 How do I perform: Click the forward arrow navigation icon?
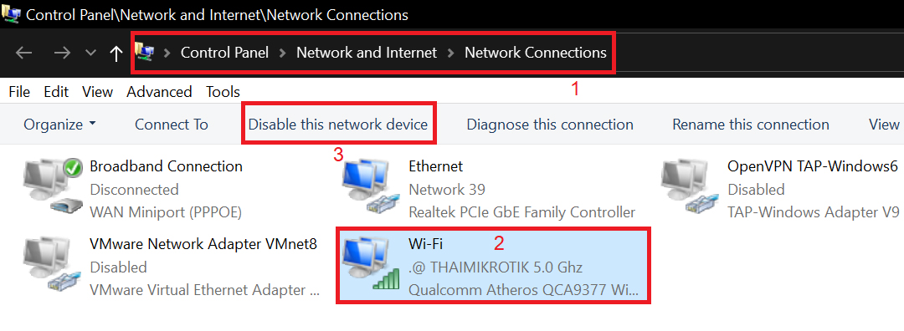pyautogui.click(x=62, y=53)
